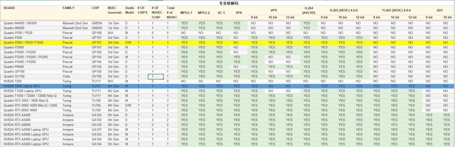Select the Quadro RTX 4000/ 4000 Max-Q / 5000 cell
This screenshot has height=147, width=455.
pos(30,105)
